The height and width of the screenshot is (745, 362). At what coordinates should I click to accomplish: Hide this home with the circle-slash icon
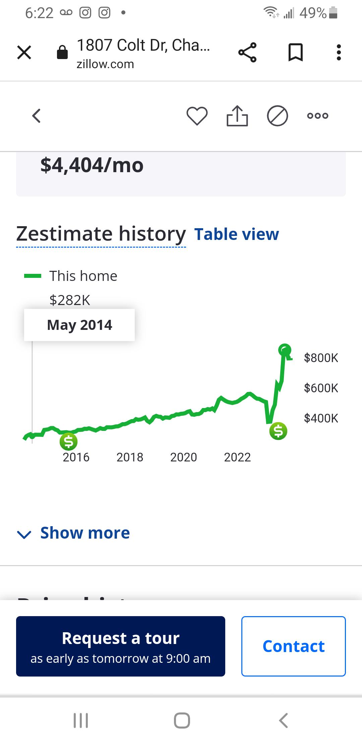point(277,116)
